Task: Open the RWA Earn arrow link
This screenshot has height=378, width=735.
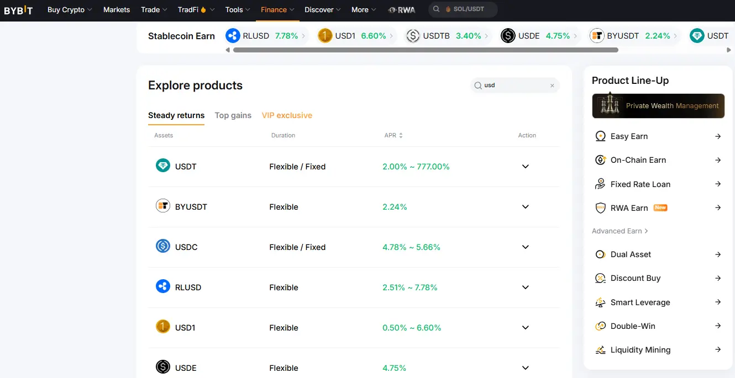Action: 718,208
